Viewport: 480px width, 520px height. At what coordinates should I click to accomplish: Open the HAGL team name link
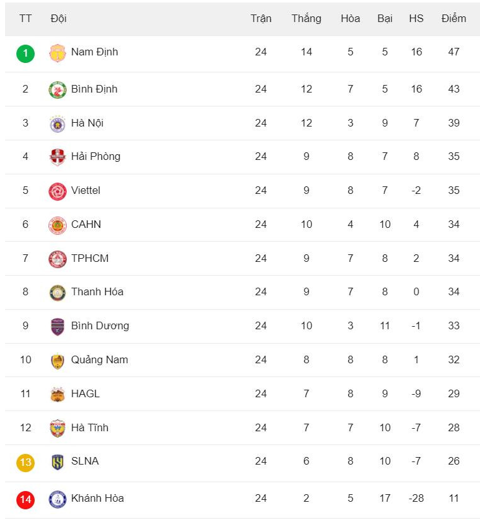click(x=85, y=393)
